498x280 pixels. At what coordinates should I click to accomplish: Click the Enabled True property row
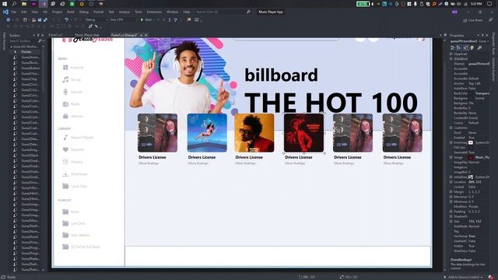tap(470, 138)
